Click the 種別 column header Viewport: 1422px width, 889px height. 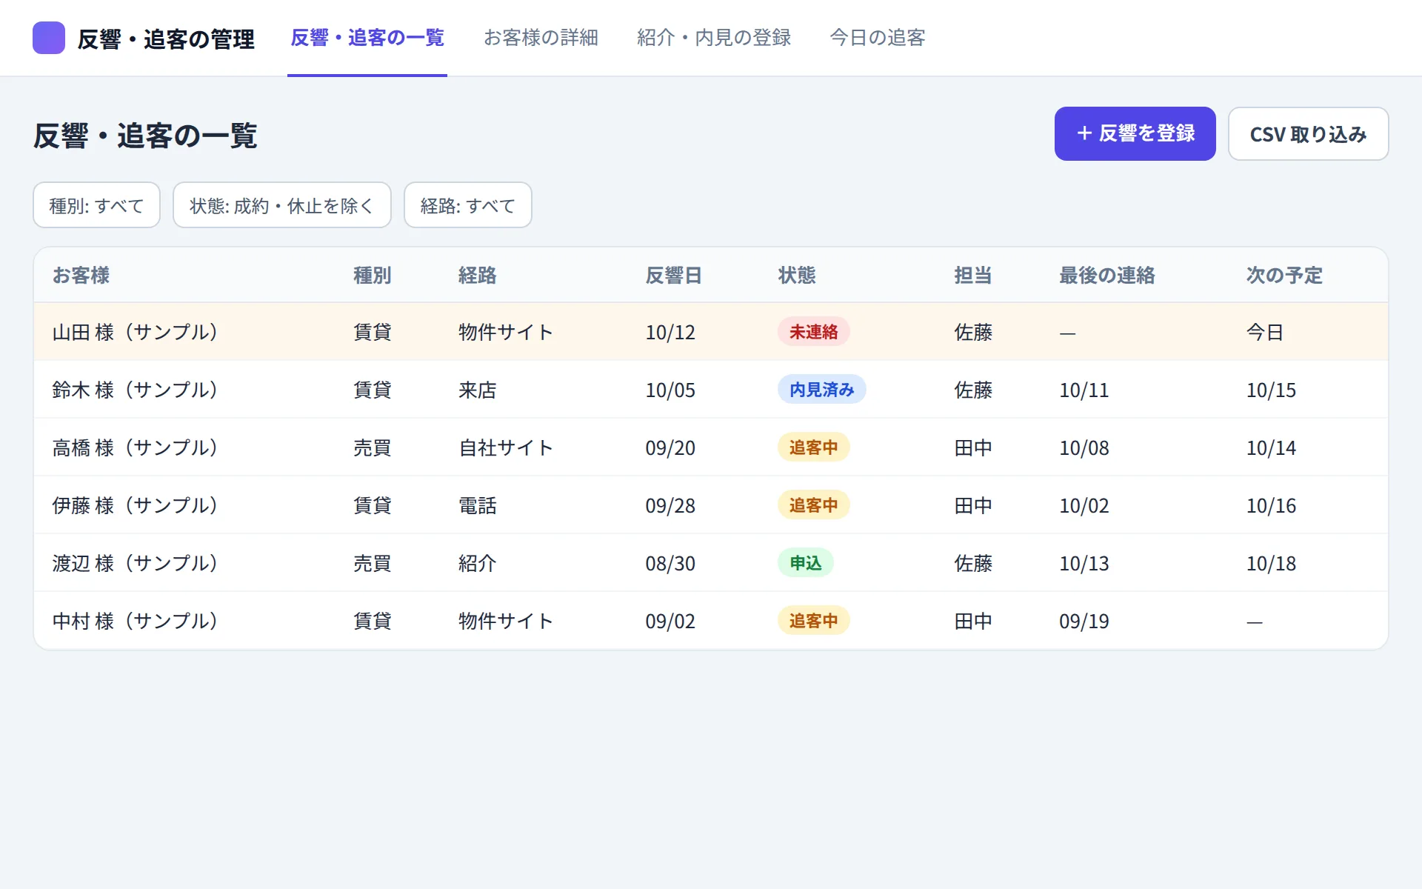coord(372,276)
